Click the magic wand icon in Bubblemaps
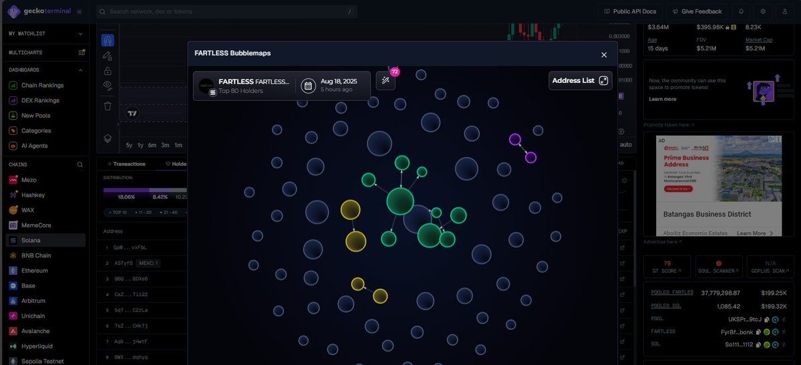This screenshot has width=801, height=365. [385, 81]
